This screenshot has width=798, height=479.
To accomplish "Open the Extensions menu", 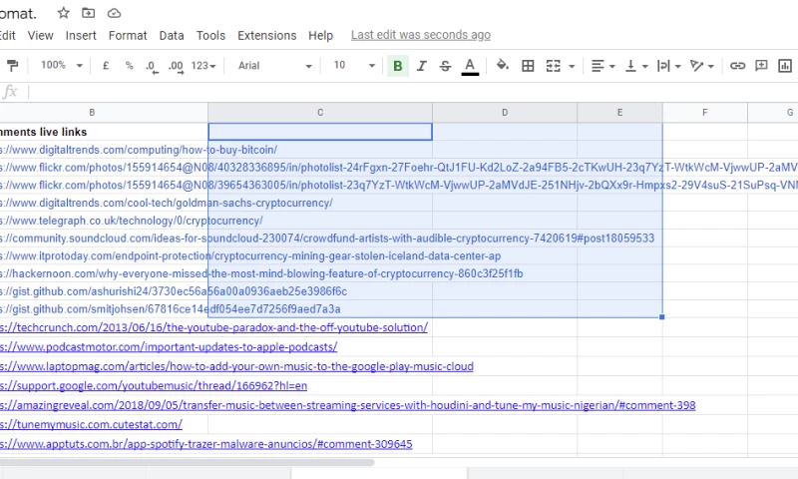I will 267,35.
